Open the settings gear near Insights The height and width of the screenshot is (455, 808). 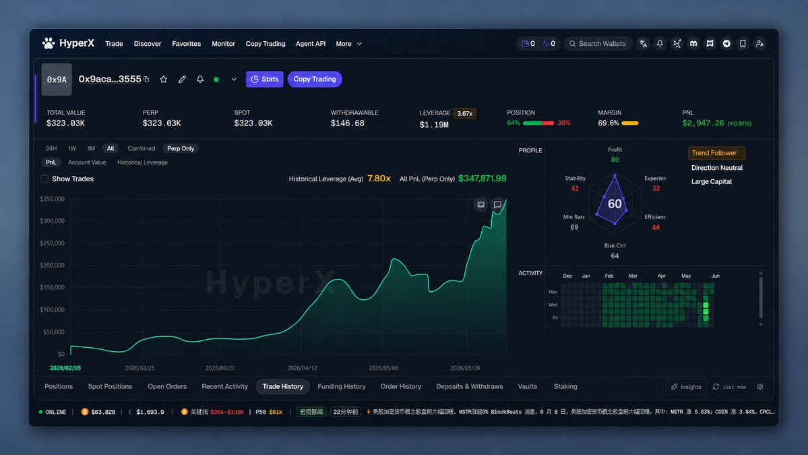tap(759, 386)
